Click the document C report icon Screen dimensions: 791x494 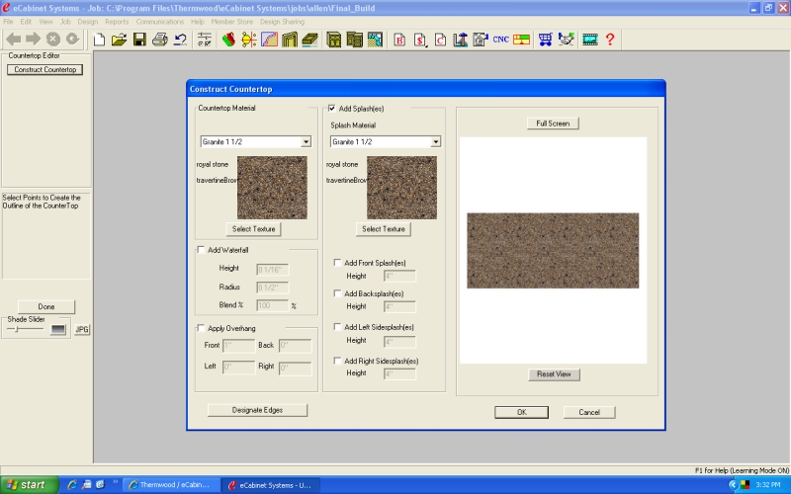click(x=440, y=40)
